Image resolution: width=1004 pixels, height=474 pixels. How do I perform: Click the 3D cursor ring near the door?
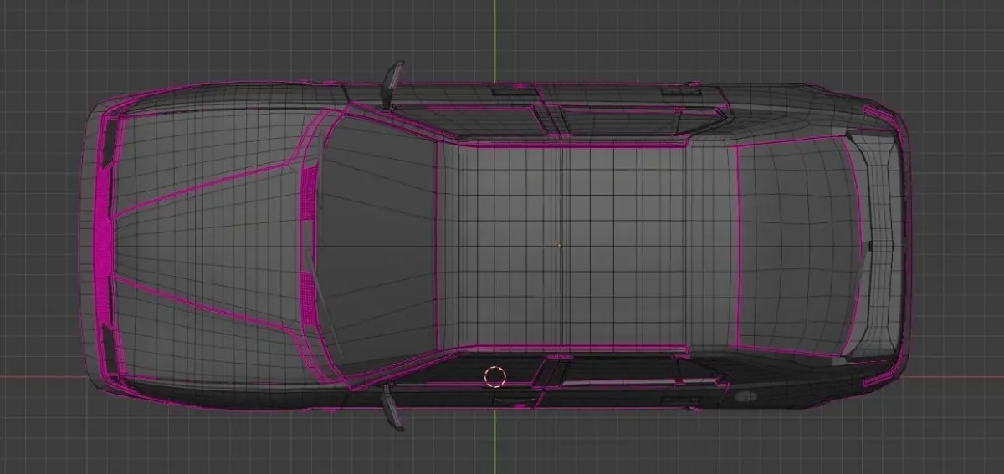[x=495, y=376]
